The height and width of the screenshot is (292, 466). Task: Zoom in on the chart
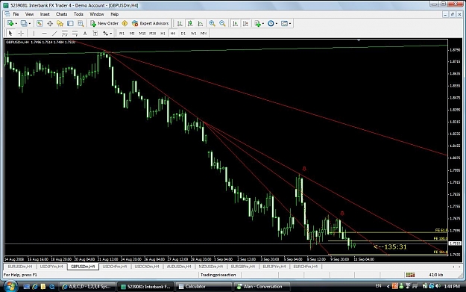tap(212, 23)
